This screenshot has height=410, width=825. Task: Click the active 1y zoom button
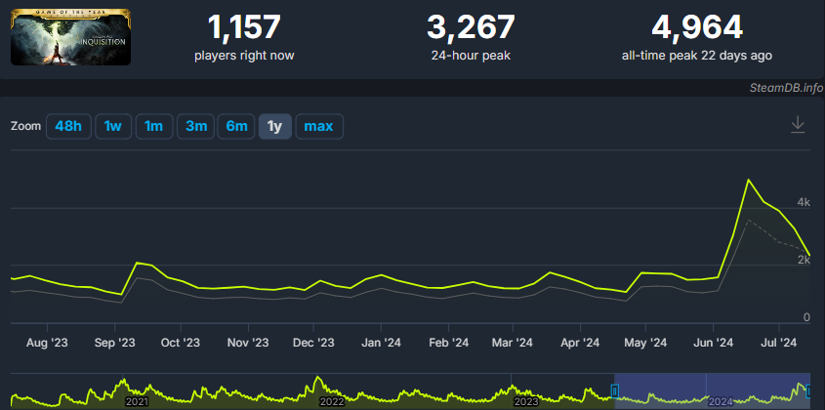click(x=274, y=126)
